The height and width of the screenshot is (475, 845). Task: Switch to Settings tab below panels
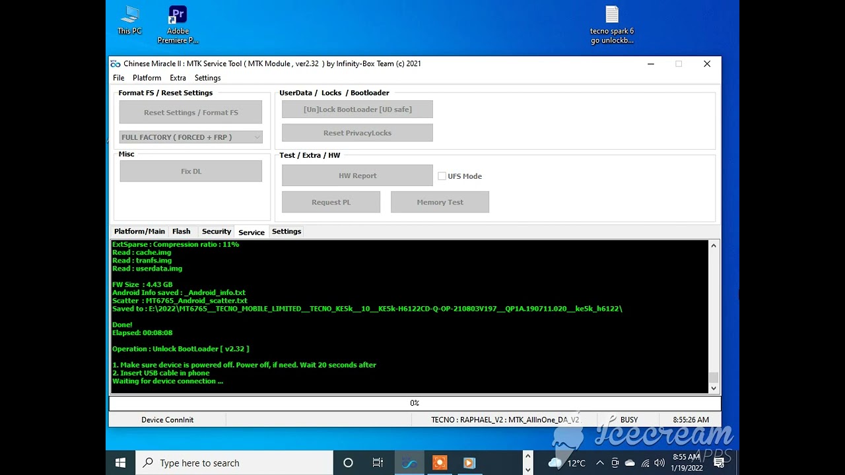click(x=287, y=232)
